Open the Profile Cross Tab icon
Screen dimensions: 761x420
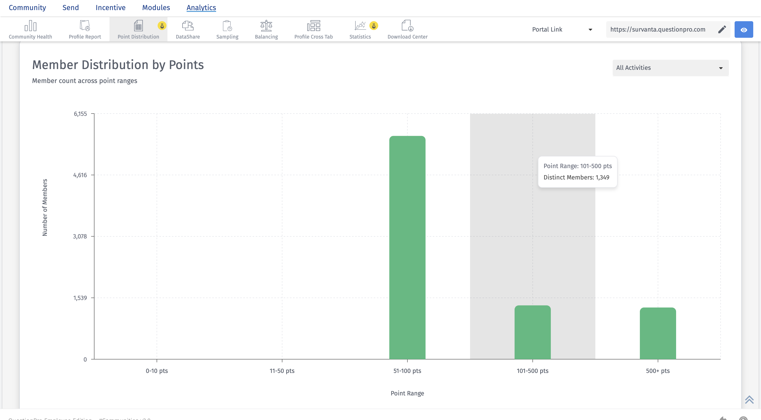[x=313, y=26]
